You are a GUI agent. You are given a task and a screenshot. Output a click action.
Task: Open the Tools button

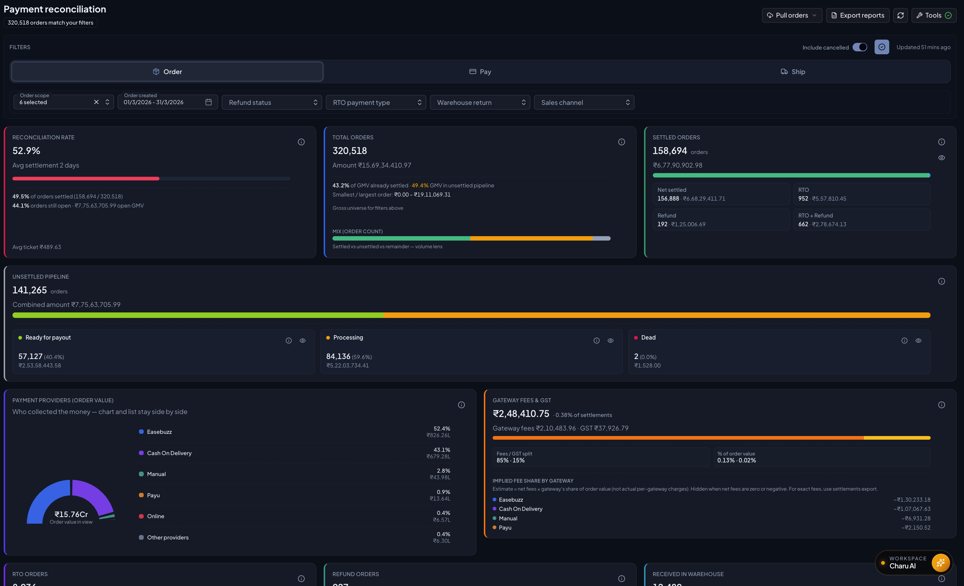[x=934, y=15]
